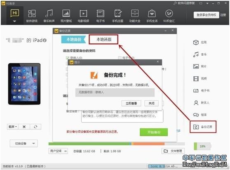Open the Hi home icon
Screen dimensions: 230x170
point(15,13)
